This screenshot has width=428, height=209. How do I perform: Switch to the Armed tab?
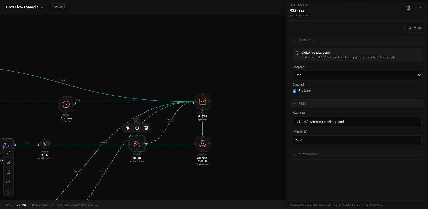click(x=22, y=205)
